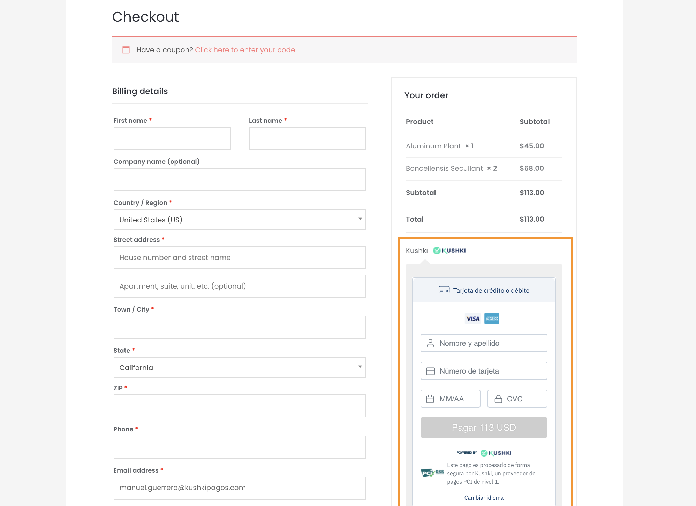The height and width of the screenshot is (506, 696).
Task: Click the lock icon in CVC field
Action: tap(498, 399)
